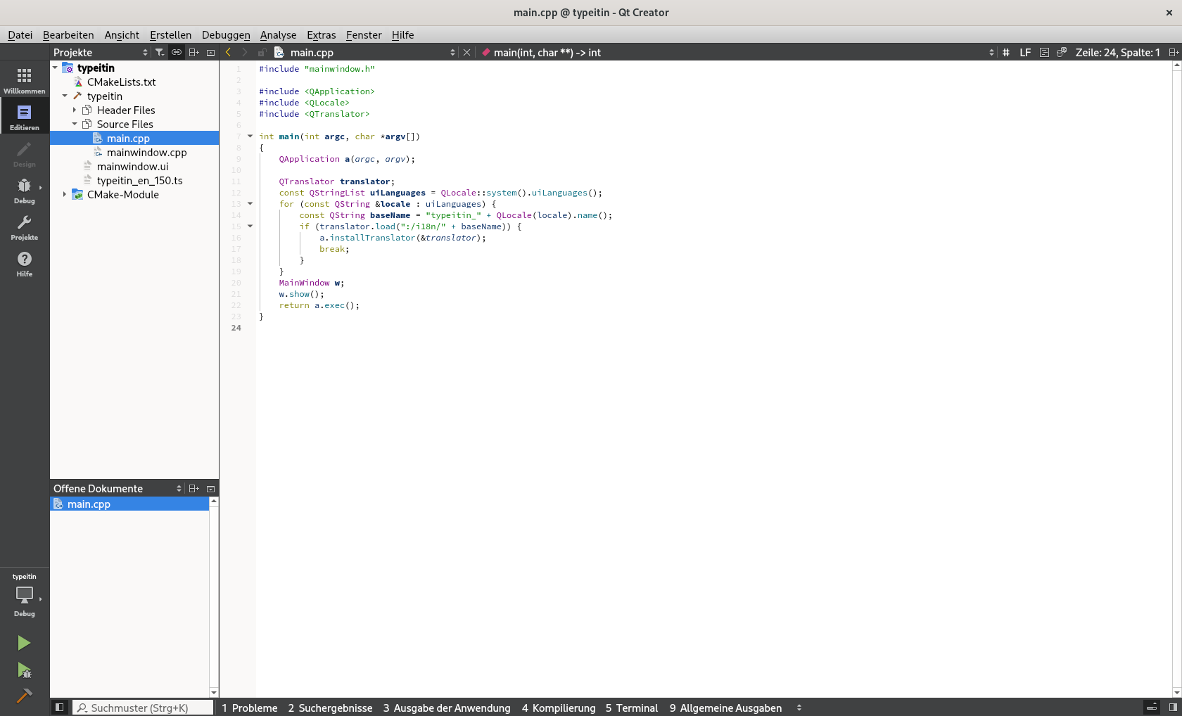
Task: Change LF line ending setting
Action: click(x=1025, y=52)
